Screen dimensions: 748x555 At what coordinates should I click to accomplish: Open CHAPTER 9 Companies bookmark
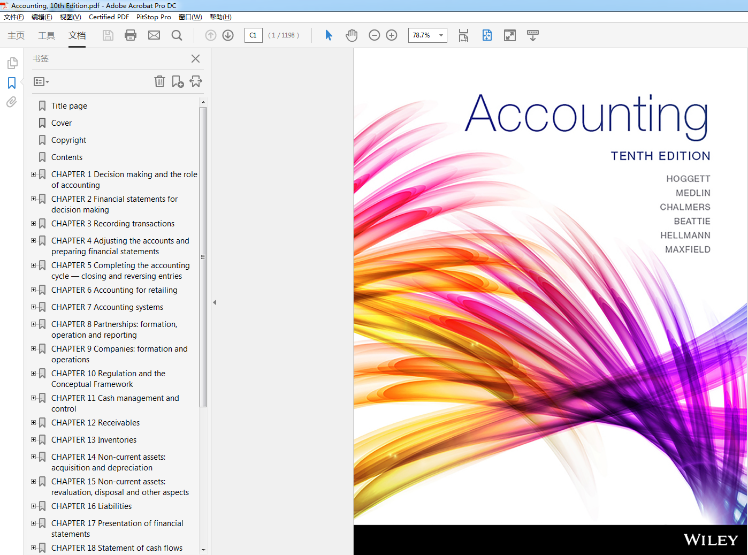point(119,354)
